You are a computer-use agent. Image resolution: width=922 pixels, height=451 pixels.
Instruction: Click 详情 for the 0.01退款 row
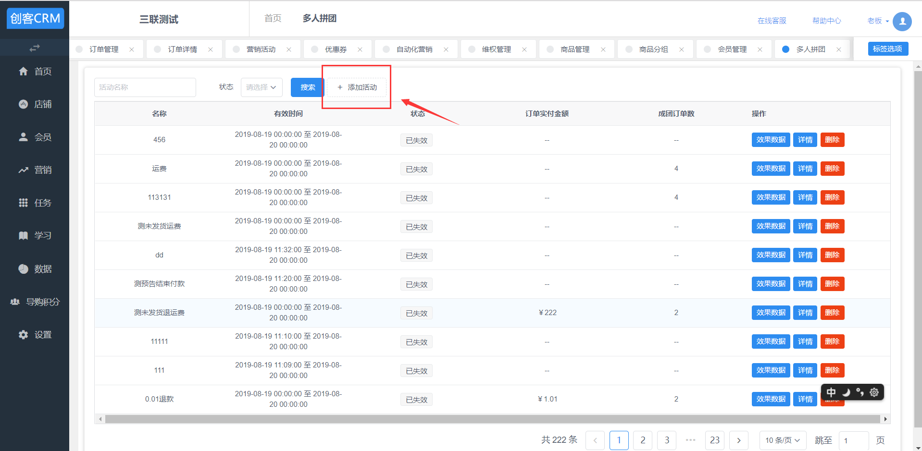805,399
